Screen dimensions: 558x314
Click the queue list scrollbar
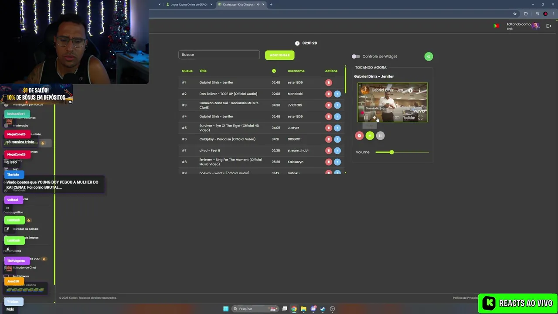(x=346, y=80)
